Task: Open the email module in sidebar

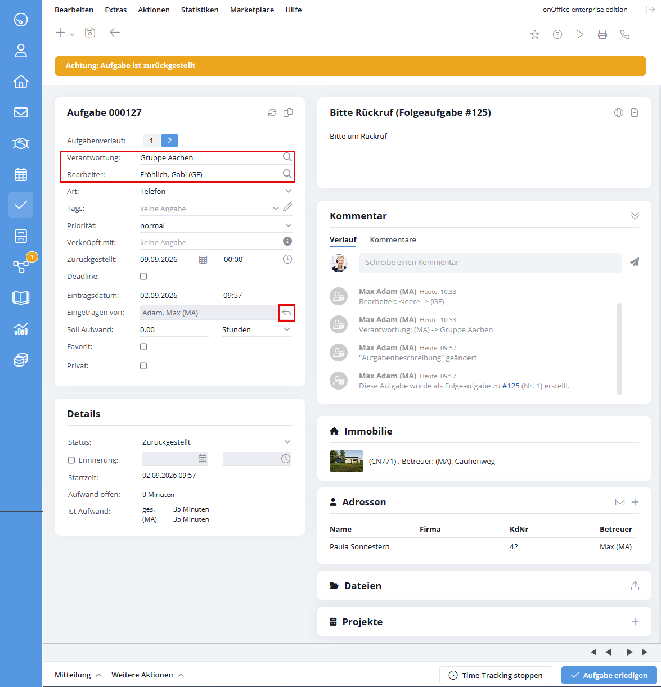Action: point(21,112)
